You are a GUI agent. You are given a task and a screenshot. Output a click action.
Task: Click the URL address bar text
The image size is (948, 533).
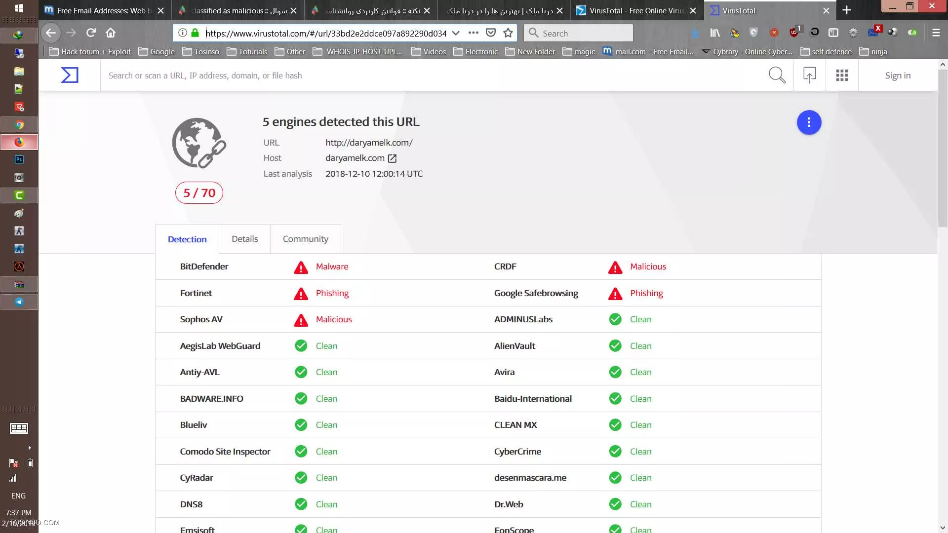[326, 33]
